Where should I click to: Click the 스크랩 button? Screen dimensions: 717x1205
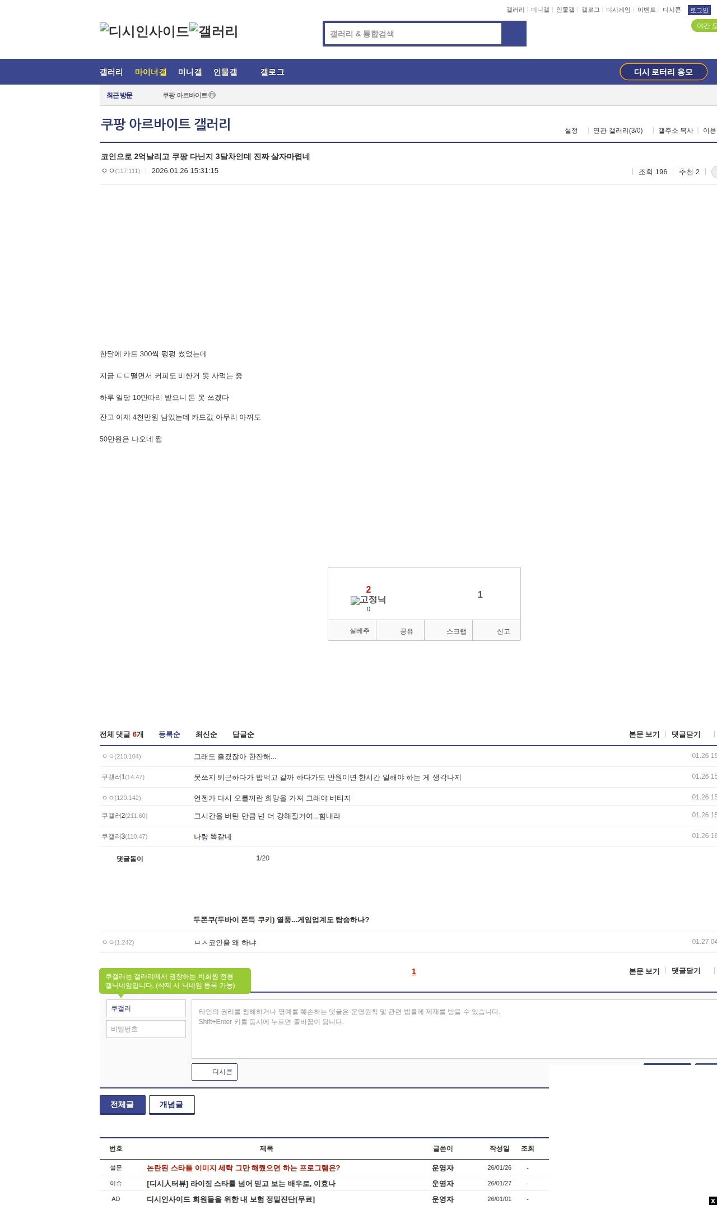(449, 631)
